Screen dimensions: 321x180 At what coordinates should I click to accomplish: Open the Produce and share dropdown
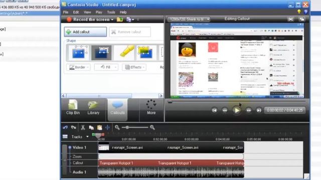pos(130,19)
